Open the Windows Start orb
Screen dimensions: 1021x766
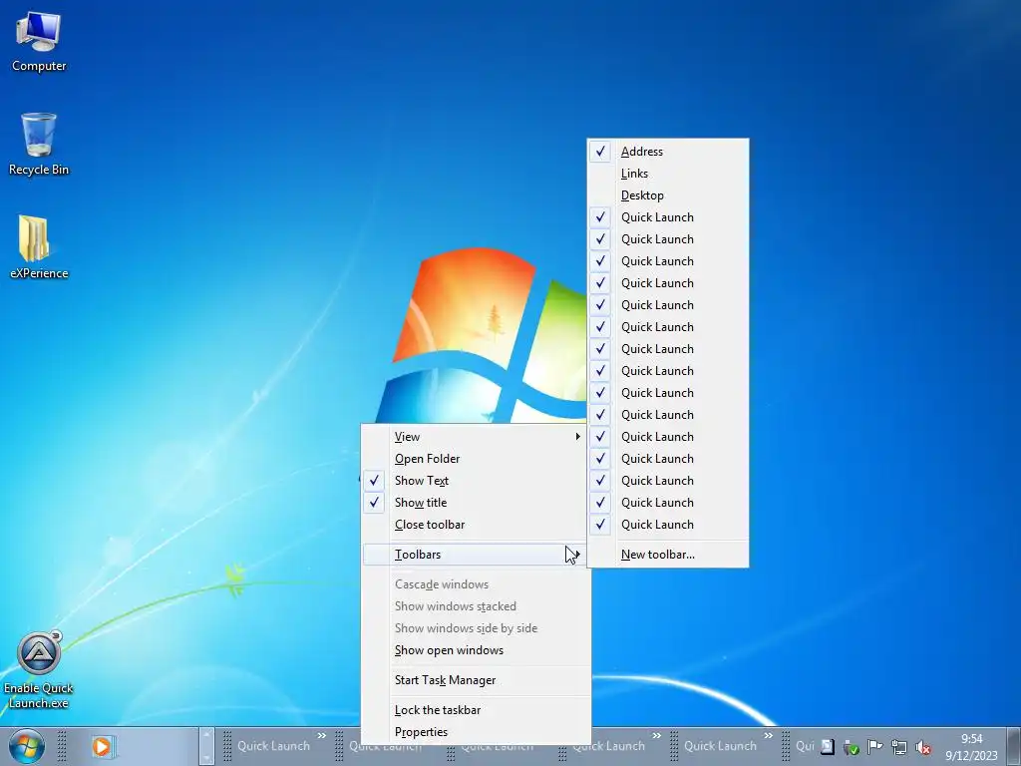coord(27,746)
